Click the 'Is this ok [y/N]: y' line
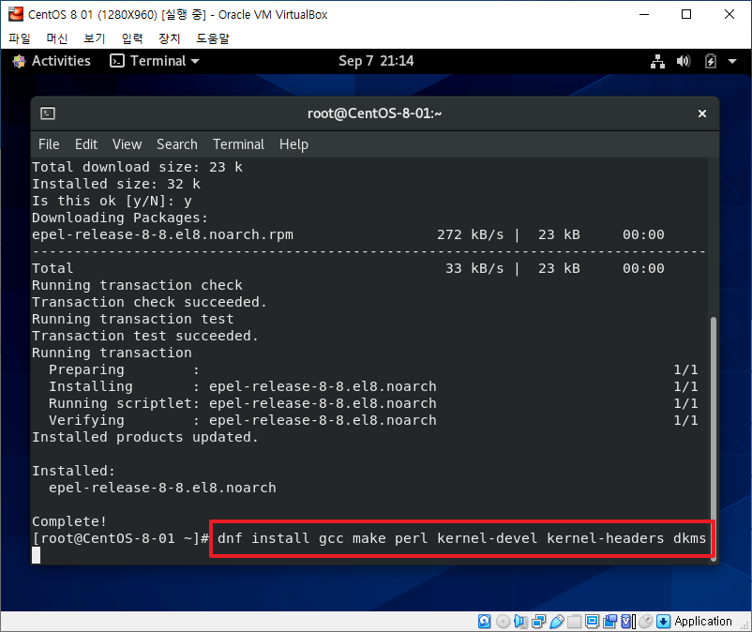This screenshot has width=752, height=632. 112,201
